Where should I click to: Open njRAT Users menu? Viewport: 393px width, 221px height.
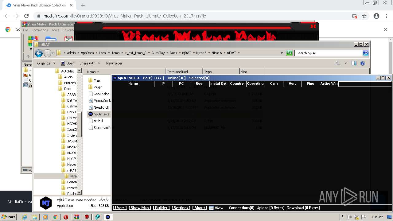[x=120, y=208]
